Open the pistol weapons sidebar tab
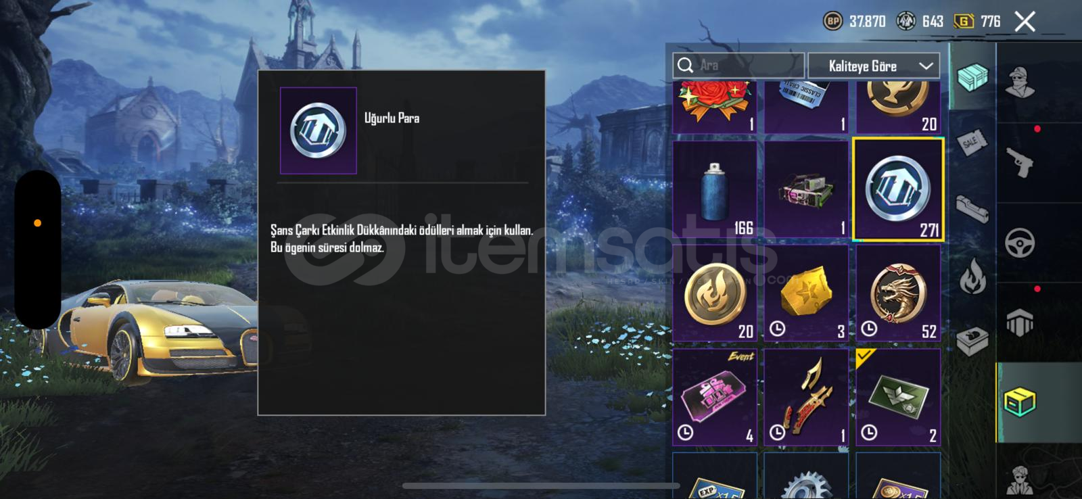 (x=1020, y=162)
